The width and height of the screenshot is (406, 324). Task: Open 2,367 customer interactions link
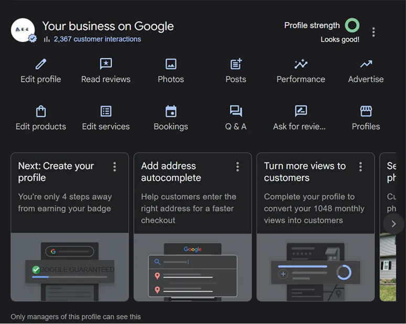pos(98,39)
